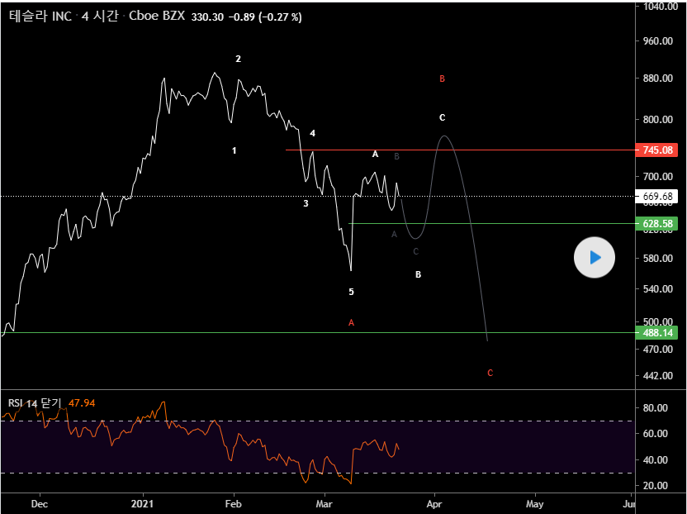The image size is (687, 514).
Task: Select wave label 2 at chart peak
Action: click(x=238, y=59)
